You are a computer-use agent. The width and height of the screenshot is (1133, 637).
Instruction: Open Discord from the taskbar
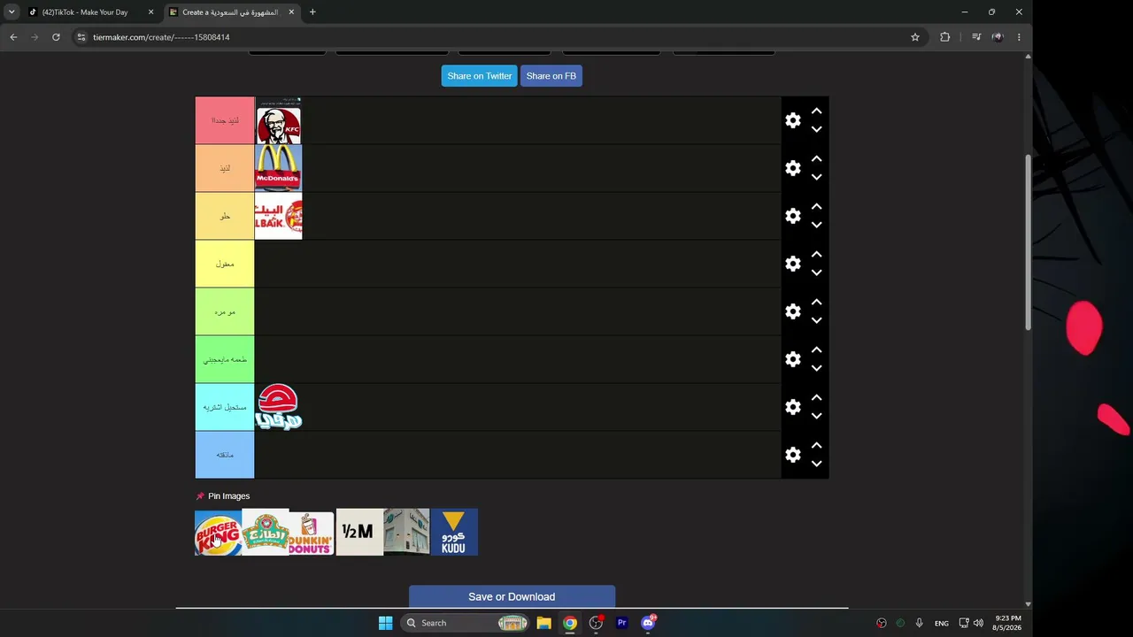tap(648, 623)
